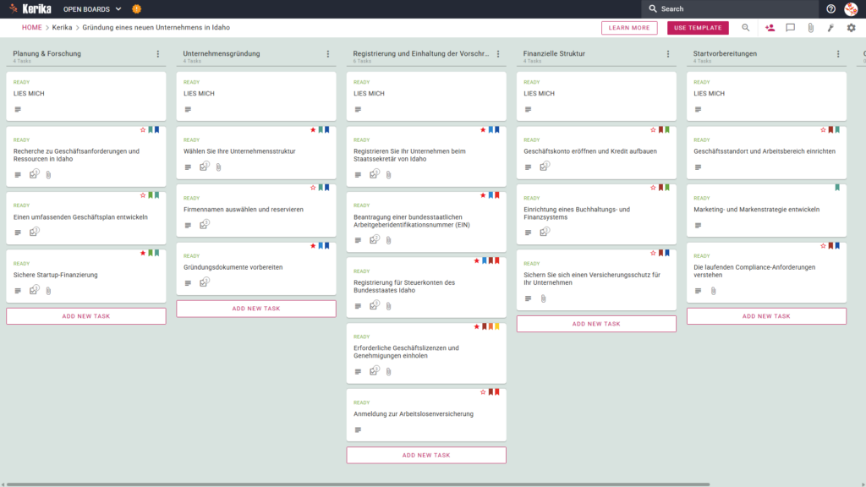Viewport: 866px width, 487px height.
Task: Add new task in Unternehmensgründung column
Action: click(x=256, y=309)
